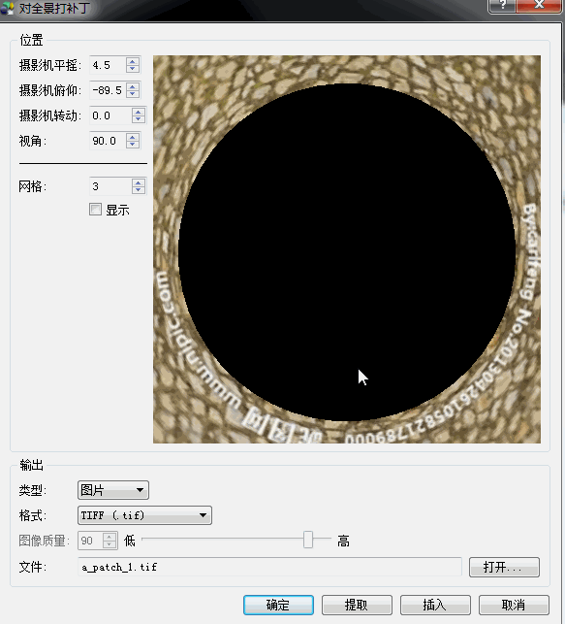This screenshot has width=565, height=624.
Task: Click the 提取 button
Action: (x=357, y=605)
